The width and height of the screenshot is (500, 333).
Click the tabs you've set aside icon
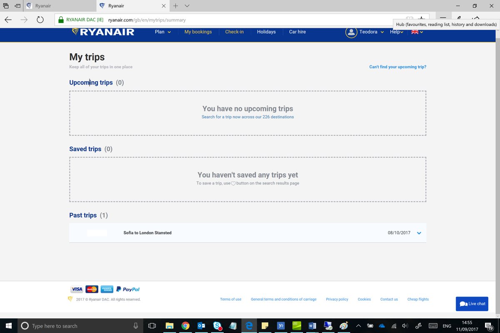(6, 6)
